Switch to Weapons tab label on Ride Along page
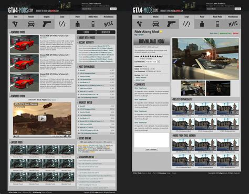 pyautogui.click(x=171, y=17)
